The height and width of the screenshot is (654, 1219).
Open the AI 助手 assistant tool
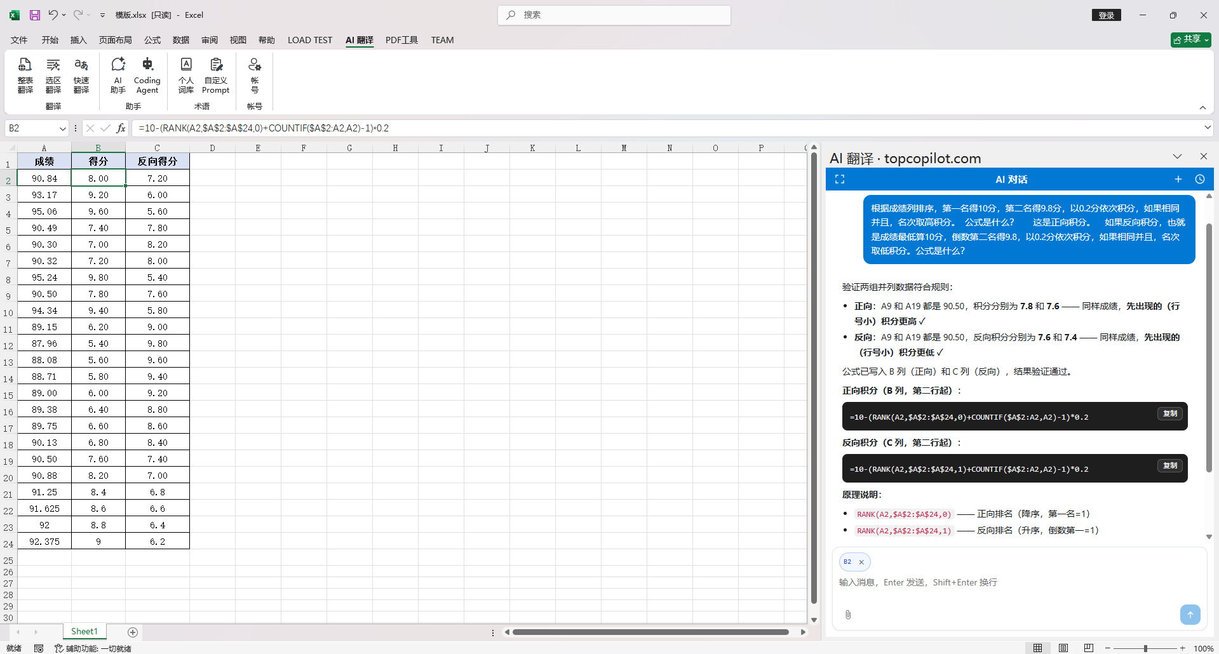[118, 76]
